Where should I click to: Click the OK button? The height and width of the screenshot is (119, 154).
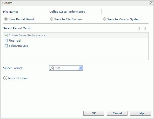[x=94, y=113]
